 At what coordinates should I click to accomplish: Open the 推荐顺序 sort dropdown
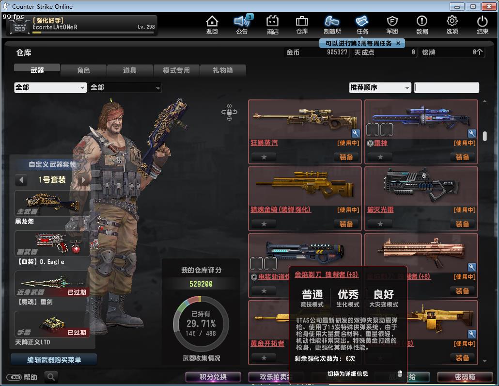[380, 88]
